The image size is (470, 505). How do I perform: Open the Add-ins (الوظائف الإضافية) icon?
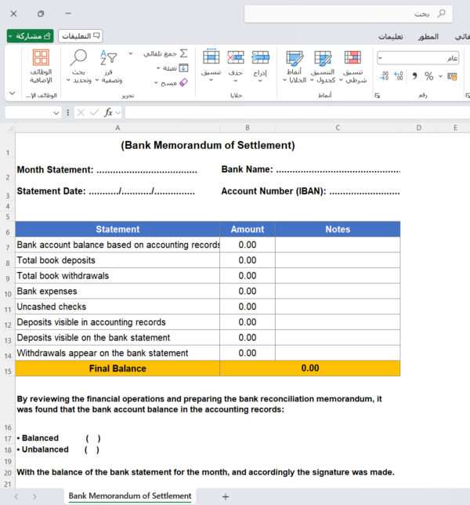(x=41, y=58)
